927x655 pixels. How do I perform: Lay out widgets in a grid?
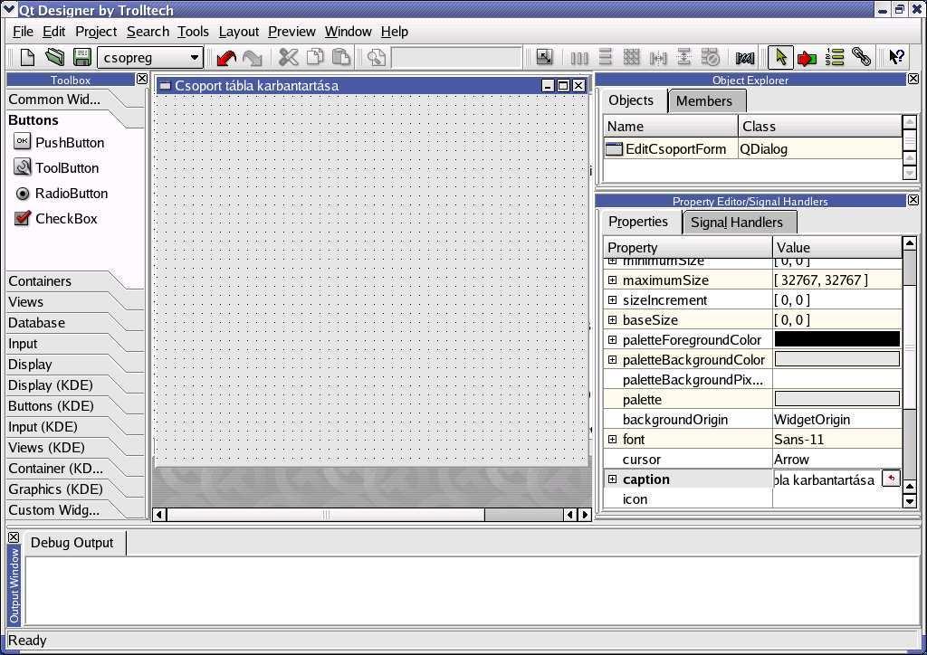click(x=631, y=57)
